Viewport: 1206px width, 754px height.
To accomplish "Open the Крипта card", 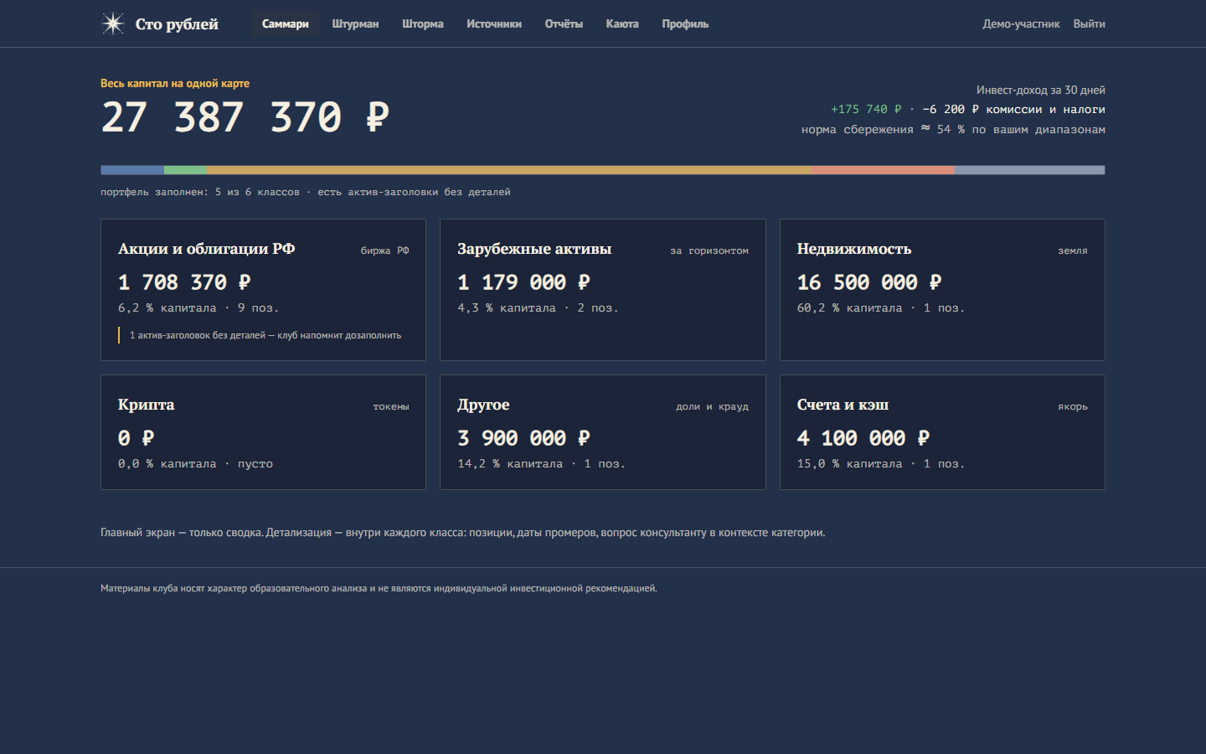I will coord(263,432).
